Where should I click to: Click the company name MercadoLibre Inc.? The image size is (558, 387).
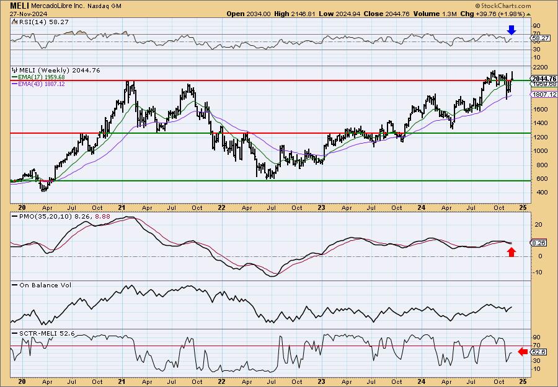[56, 6]
